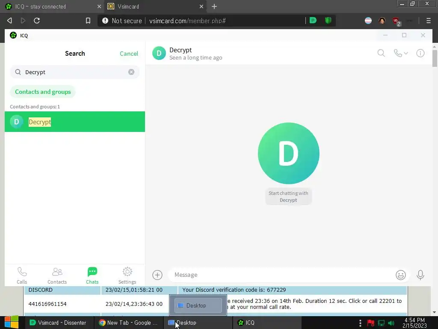
Task: Expand the call options chevron
Action: 406,53
